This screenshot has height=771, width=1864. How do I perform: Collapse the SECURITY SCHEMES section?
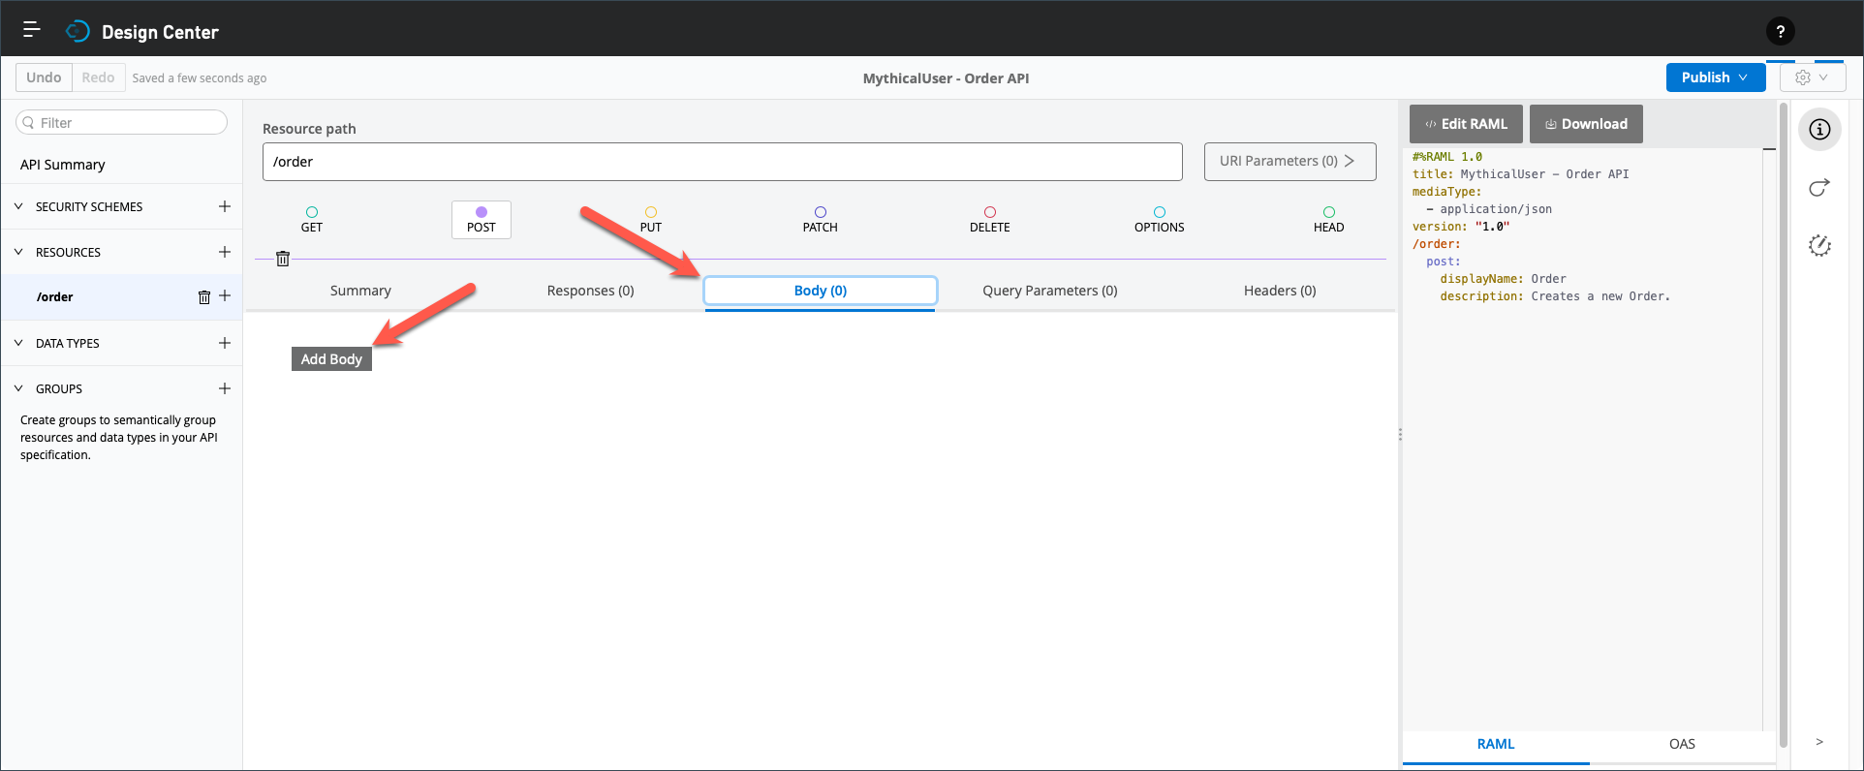[18, 206]
